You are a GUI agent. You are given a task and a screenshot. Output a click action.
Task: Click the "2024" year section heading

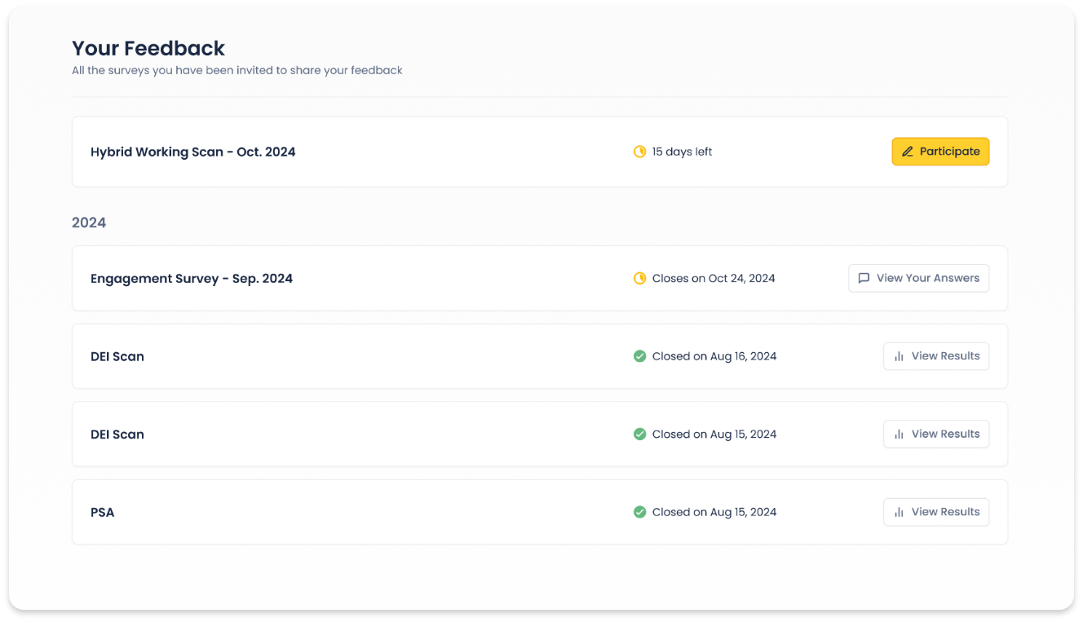[89, 223]
